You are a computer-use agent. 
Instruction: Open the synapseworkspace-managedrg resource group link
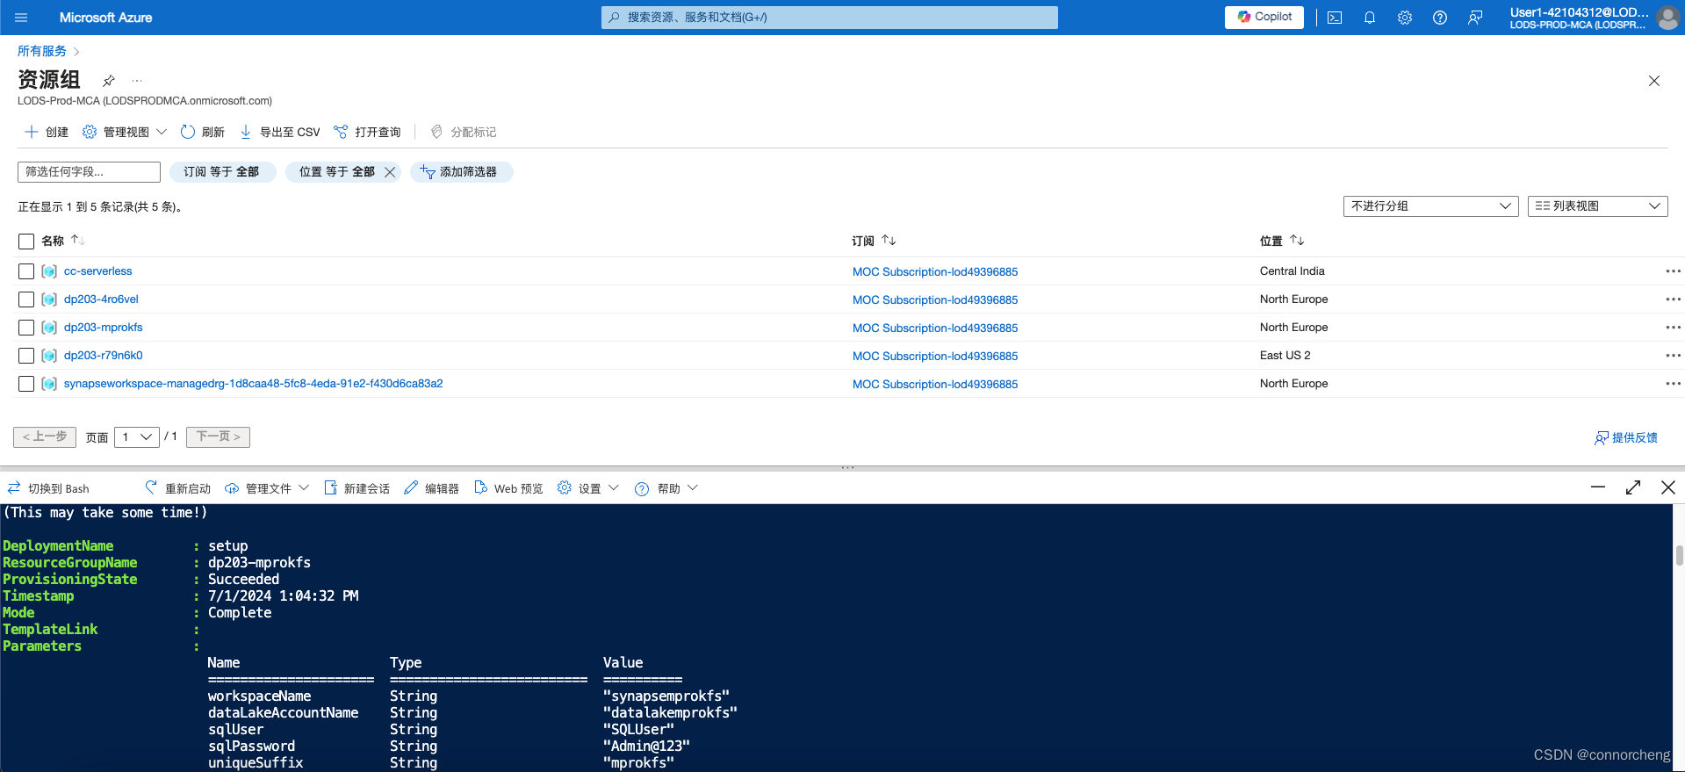pyautogui.click(x=253, y=384)
